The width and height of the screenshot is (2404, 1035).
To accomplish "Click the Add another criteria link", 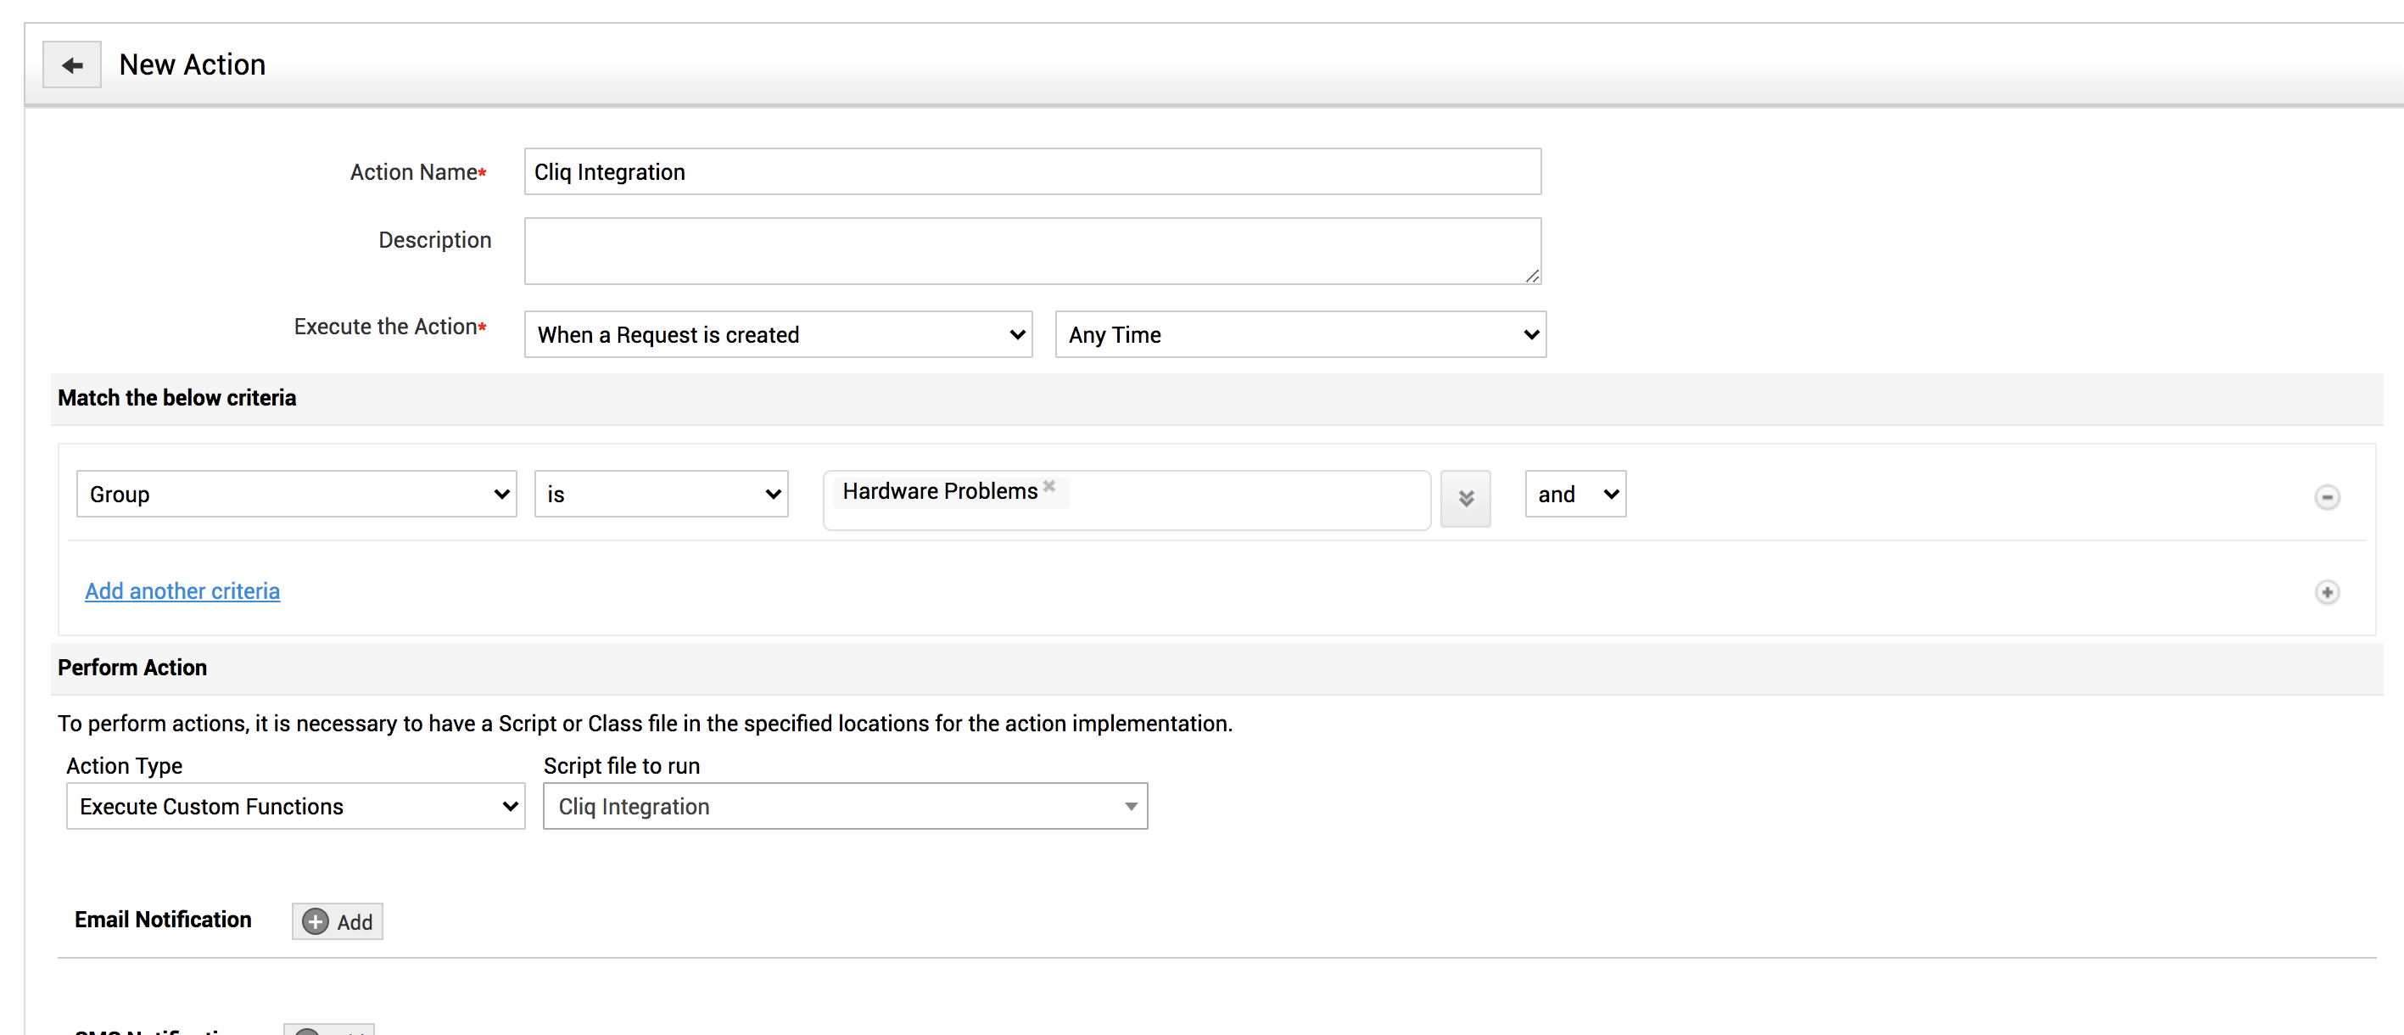I will tap(182, 591).
